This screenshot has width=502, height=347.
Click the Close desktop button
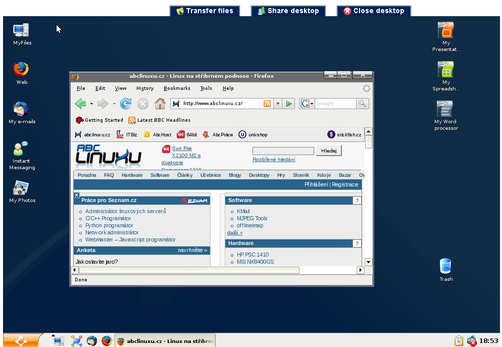[374, 11]
